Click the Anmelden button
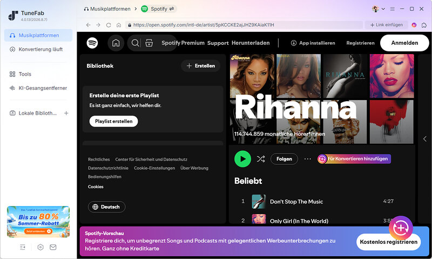The image size is (432, 259). coord(404,43)
